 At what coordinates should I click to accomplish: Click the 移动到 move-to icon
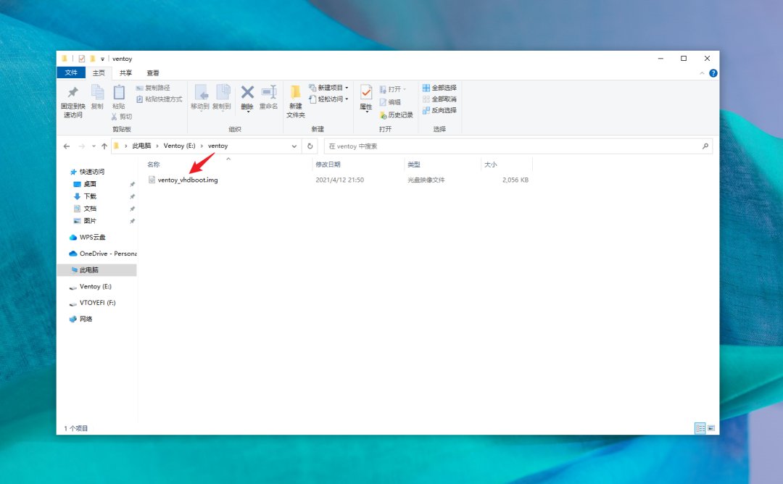pyautogui.click(x=200, y=92)
